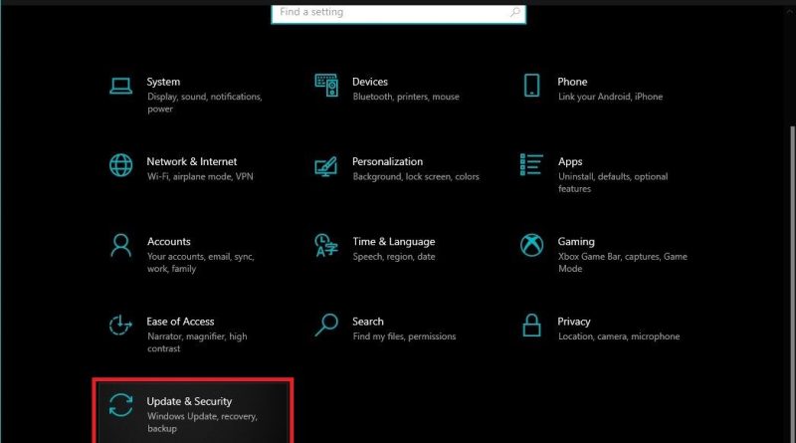Open the Search category title
The image size is (796, 443).
click(367, 322)
